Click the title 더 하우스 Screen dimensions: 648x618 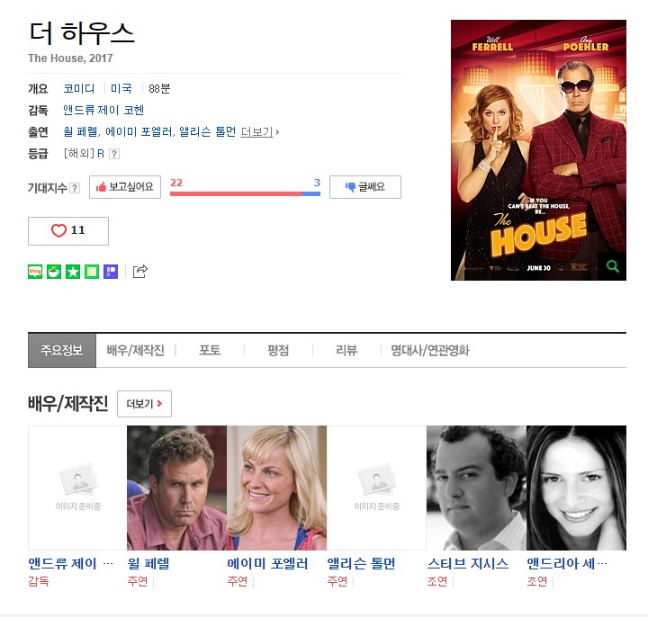coord(82,32)
